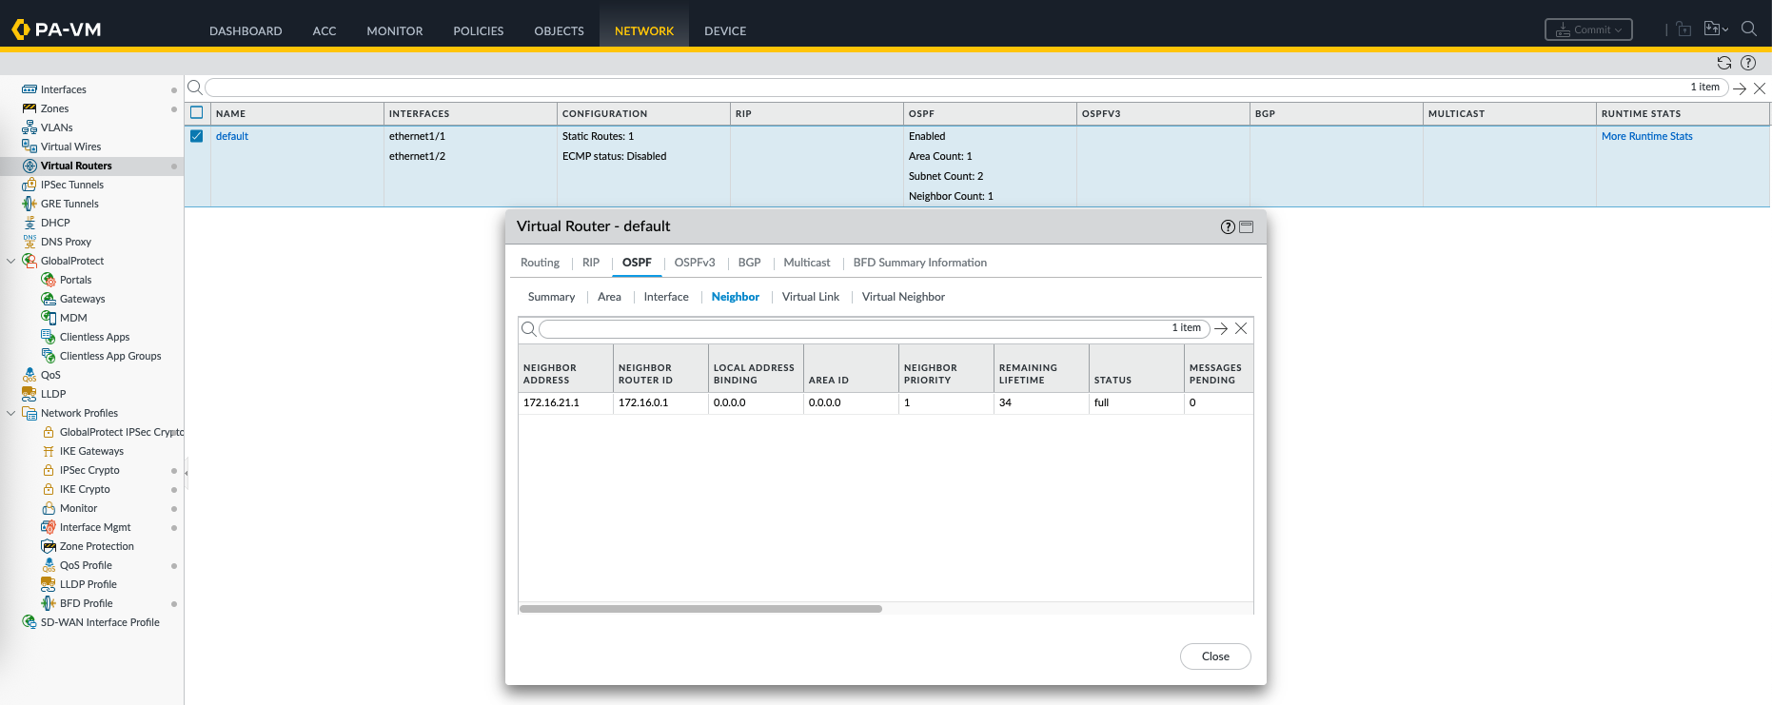
Task: Click the IPSec Tunnels icon in the sidebar
Action: (30, 185)
